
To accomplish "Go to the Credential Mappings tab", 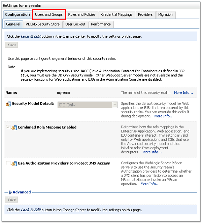I will coord(116,15).
